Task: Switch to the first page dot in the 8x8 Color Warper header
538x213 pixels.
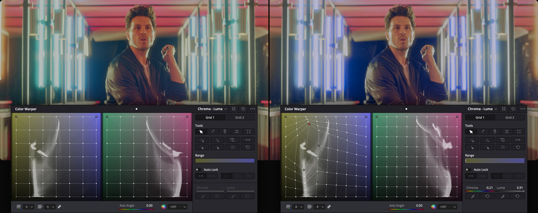Action: pyautogui.click(x=401, y=109)
